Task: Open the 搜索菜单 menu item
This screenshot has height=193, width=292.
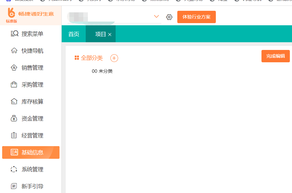Action: (31, 34)
